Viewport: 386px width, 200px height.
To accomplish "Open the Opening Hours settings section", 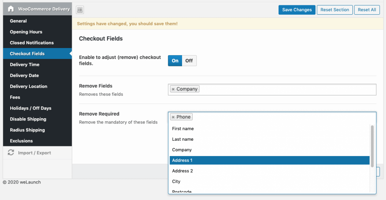I will click(x=26, y=32).
